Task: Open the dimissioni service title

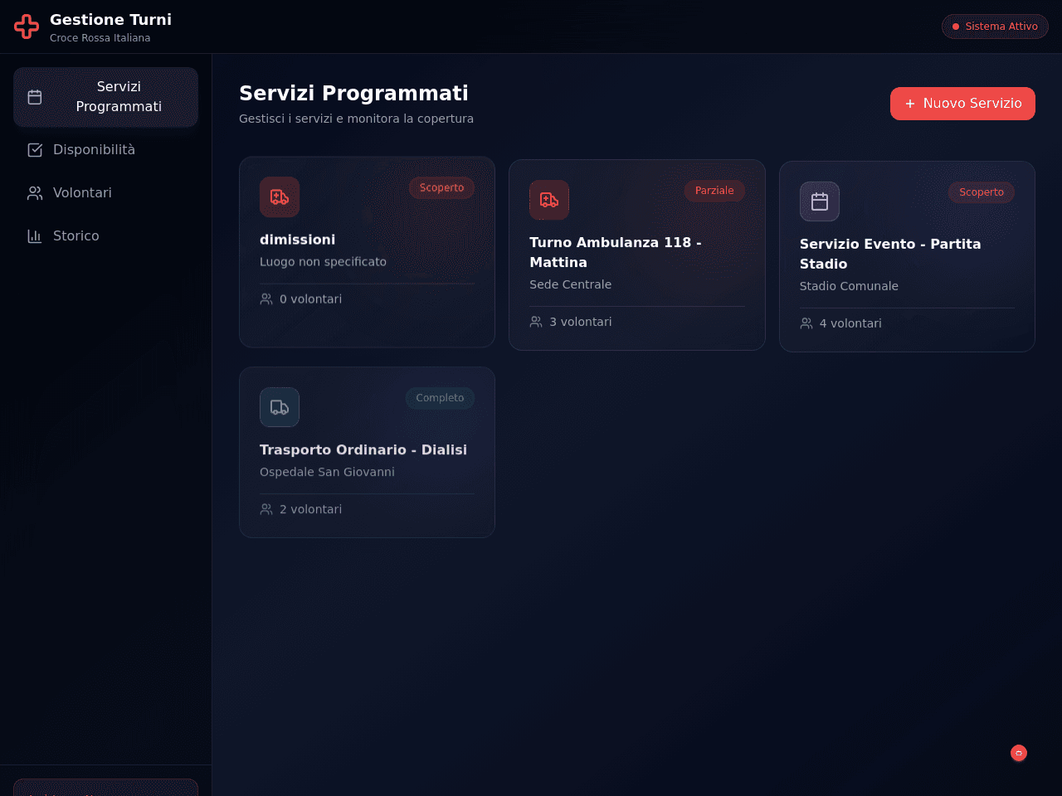Action: [298, 240]
